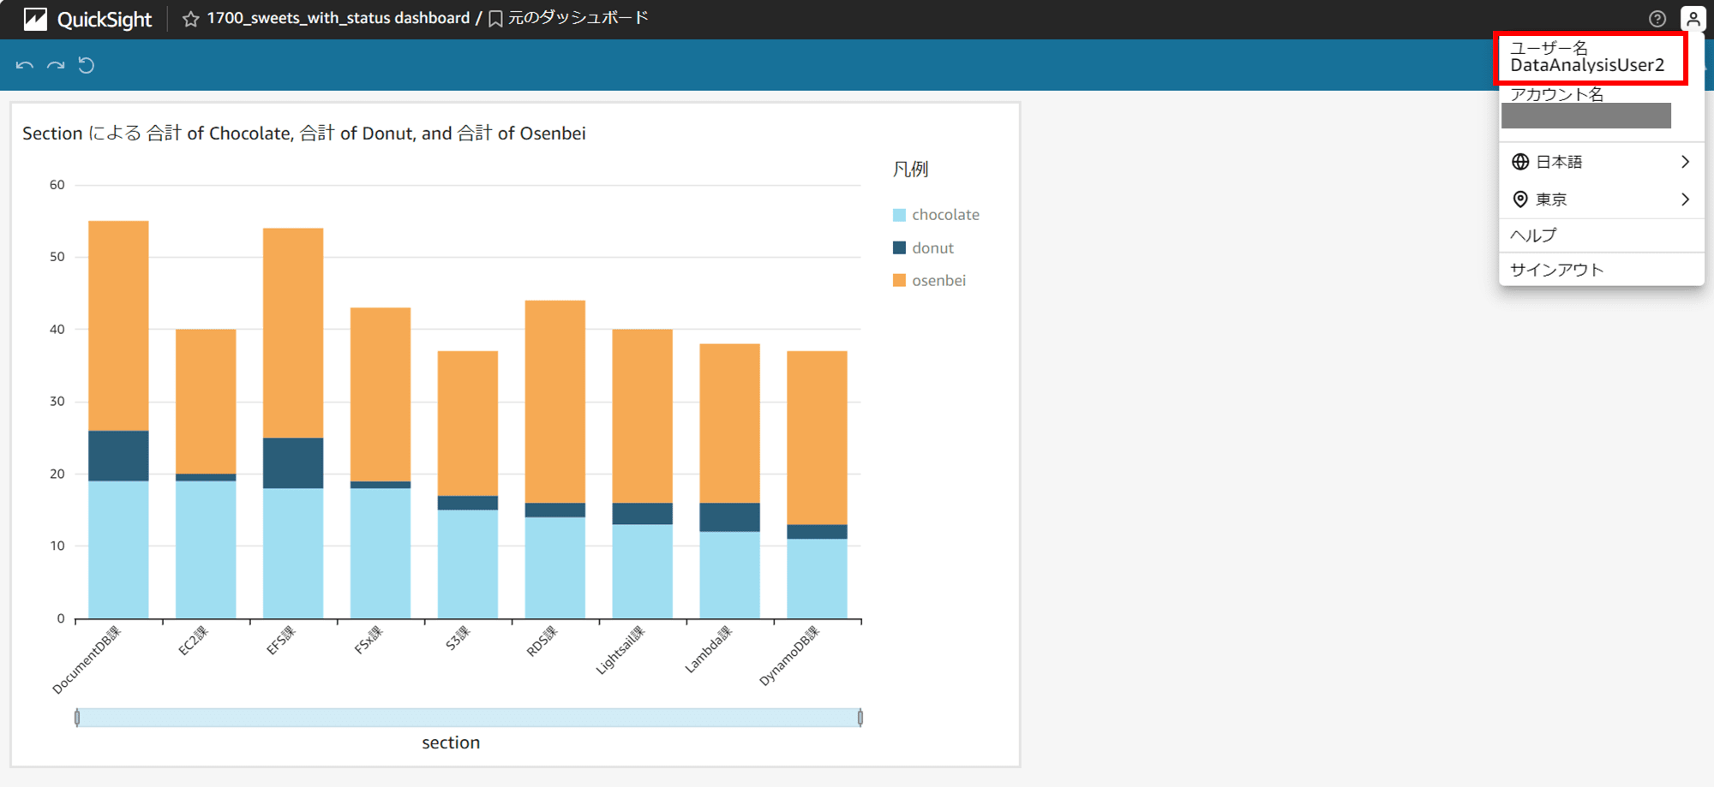1714x787 pixels.
Task: Click the chocolate segment of FSx課 bar
Action: 381,553
